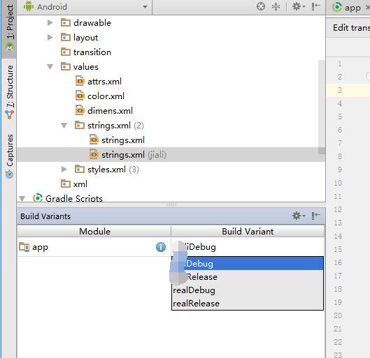Open the Project panel gear settings
Viewport: 370px width, 358px height.
click(x=298, y=6)
